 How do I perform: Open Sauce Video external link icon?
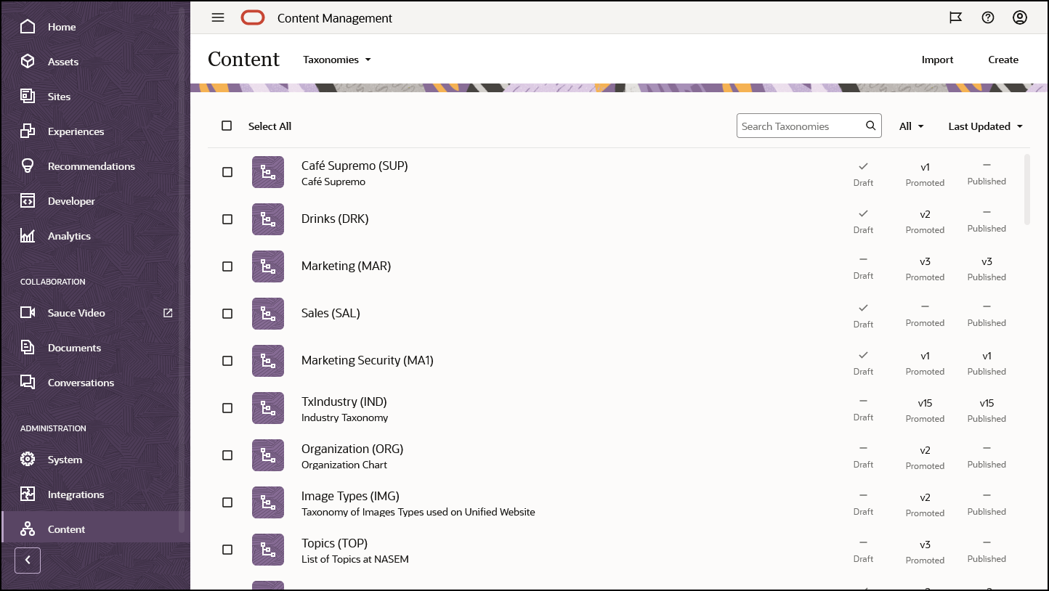168,313
